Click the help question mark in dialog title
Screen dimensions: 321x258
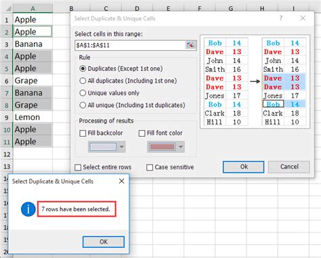click(281, 18)
